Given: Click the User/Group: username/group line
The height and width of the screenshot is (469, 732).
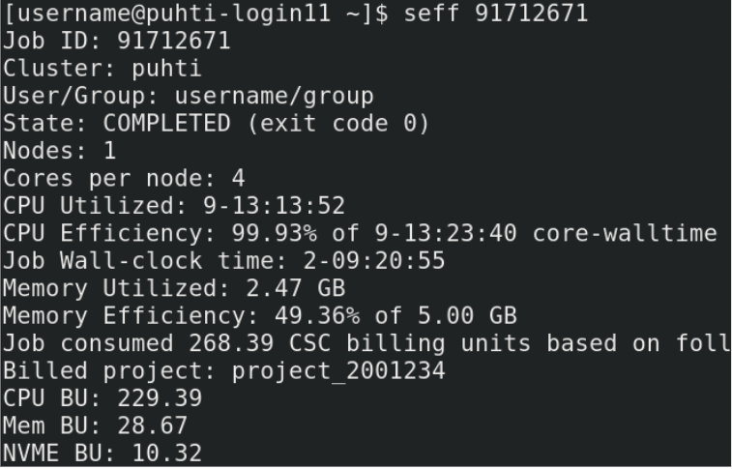Looking at the screenshot, I should tap(189, 96).
